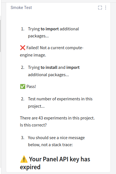This screenshot has height=174, width=116.
Task: Click the bold 'to import' phrase in step one
Action: click(x=50, y=29)
